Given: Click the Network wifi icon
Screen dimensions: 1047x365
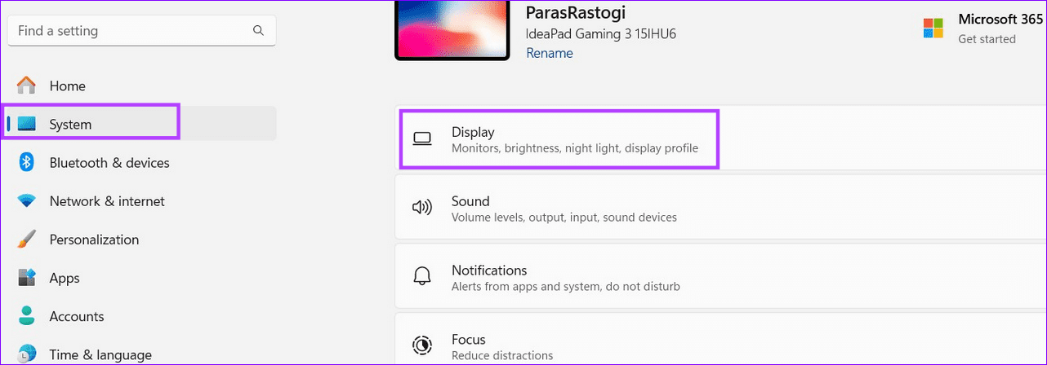Looking at the screenshot, I should [x=27, y=201].
